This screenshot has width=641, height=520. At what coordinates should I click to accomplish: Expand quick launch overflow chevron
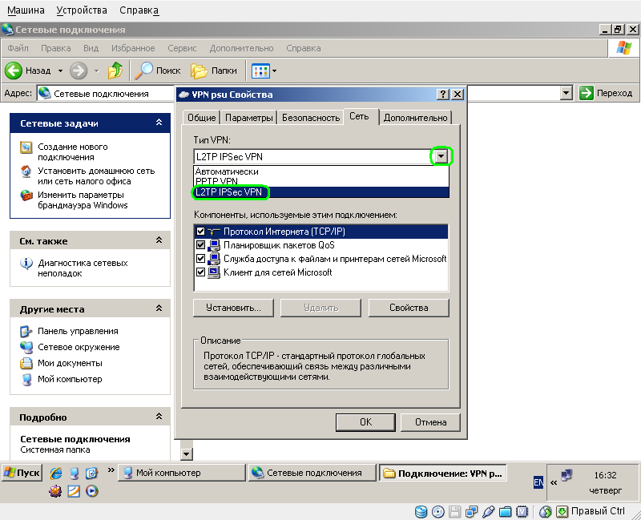[x=111, y=470]
